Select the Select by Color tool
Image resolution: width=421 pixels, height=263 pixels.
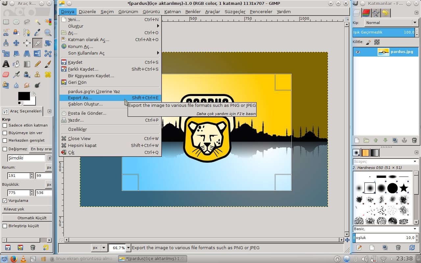(48, 22)
